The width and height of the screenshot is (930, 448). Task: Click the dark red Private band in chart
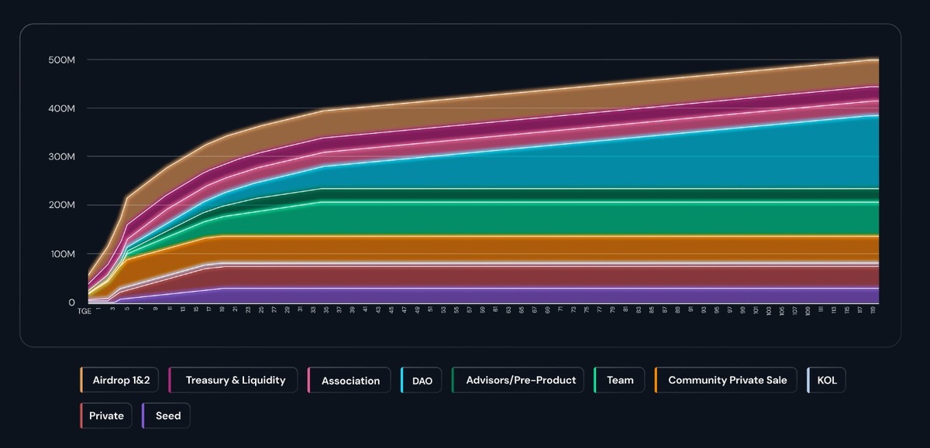[542, 276]
